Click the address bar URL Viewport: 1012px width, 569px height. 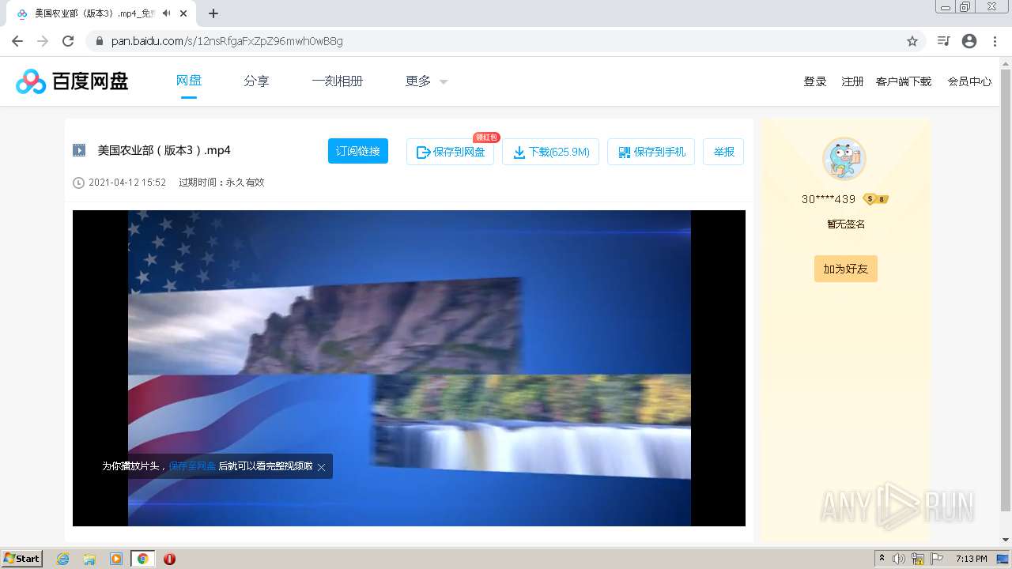click(227, 41)
